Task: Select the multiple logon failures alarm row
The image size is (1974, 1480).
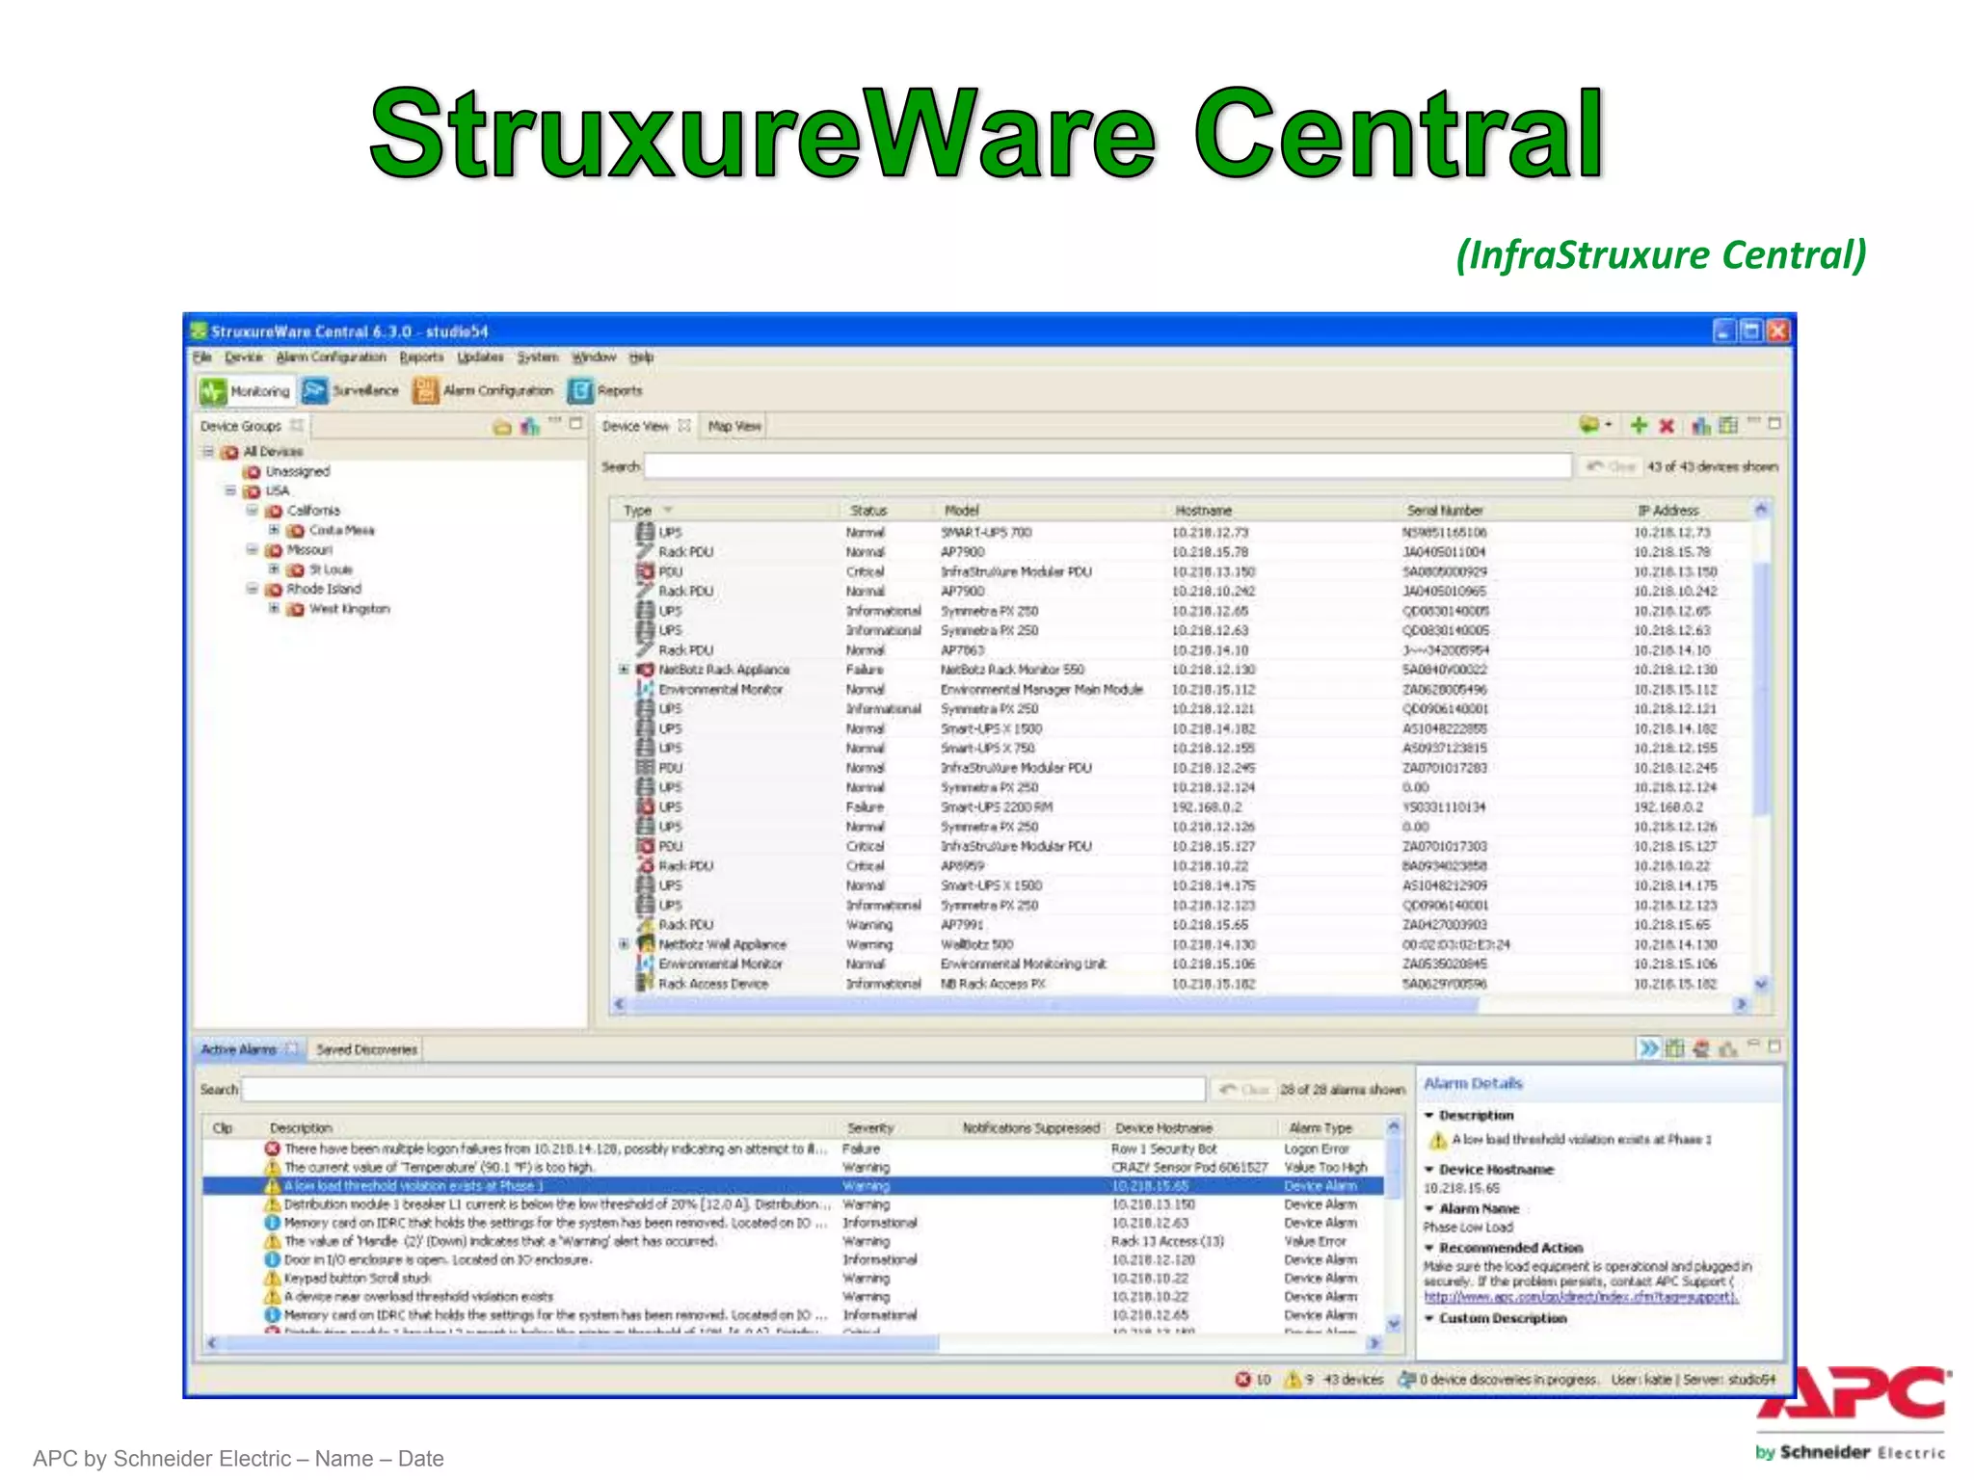Action: tap(793, 1149)
